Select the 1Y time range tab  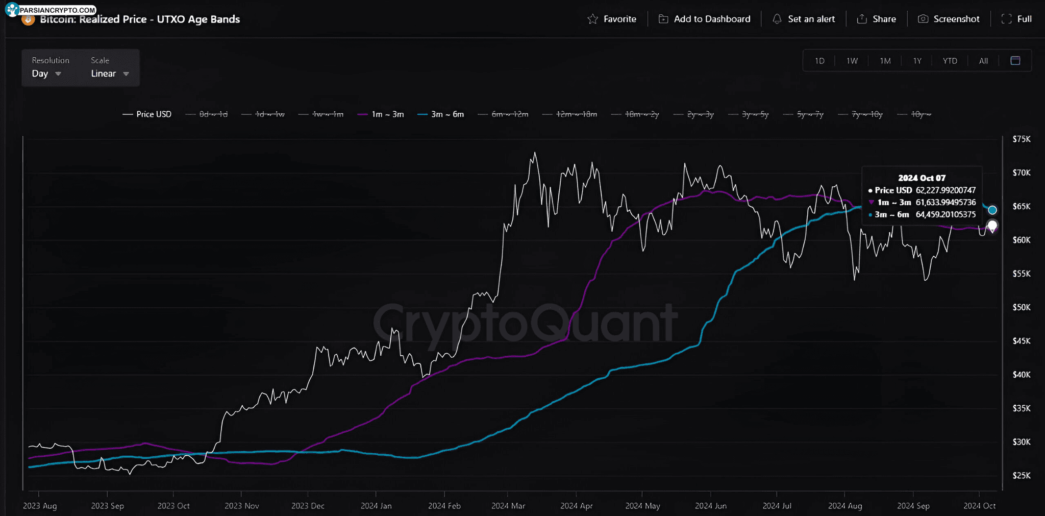(917, 61)
